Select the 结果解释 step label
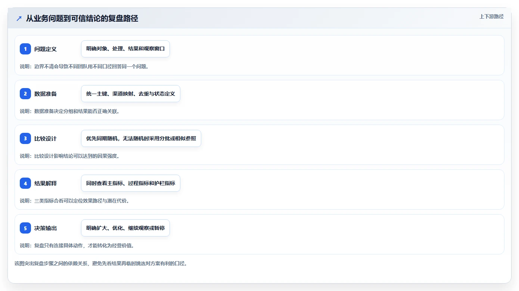The width and height of the screenshot is (519, 291). [46, 183]
